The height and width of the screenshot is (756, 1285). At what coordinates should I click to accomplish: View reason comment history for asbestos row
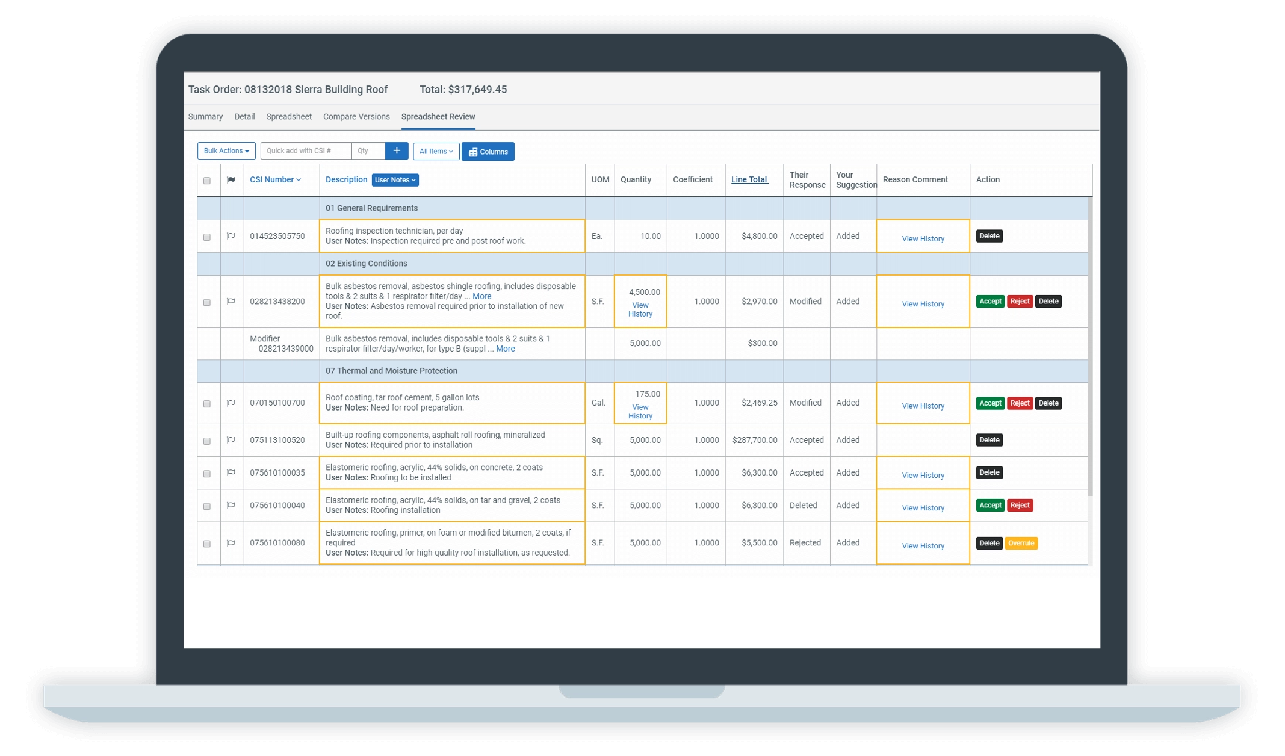pyautogui.click(x=923, y=304)
